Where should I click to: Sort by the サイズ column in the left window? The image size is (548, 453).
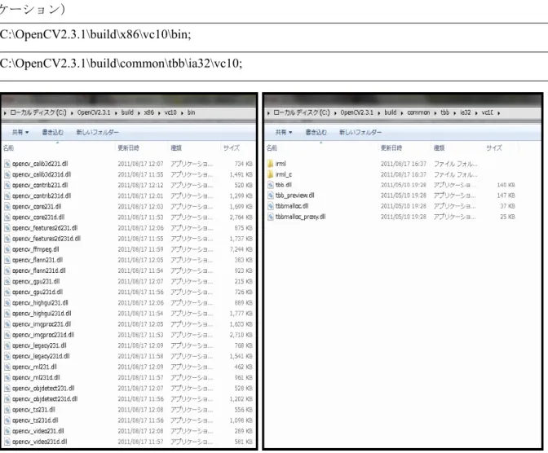tap(232, 148)
